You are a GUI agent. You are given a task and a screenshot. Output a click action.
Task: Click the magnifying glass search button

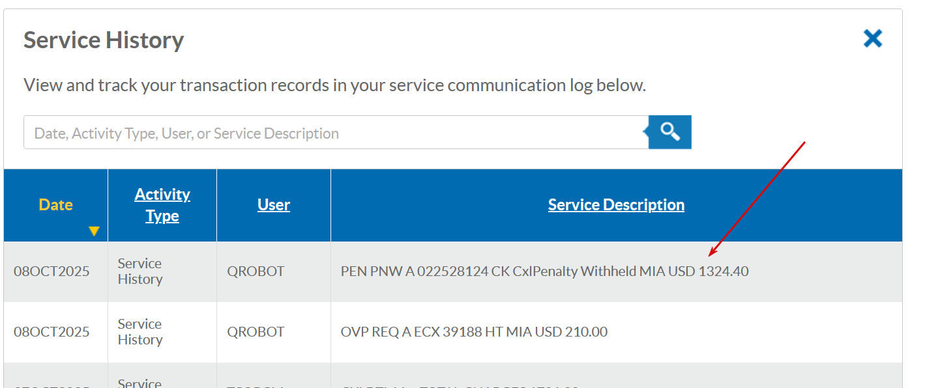(x=670, y=132)
